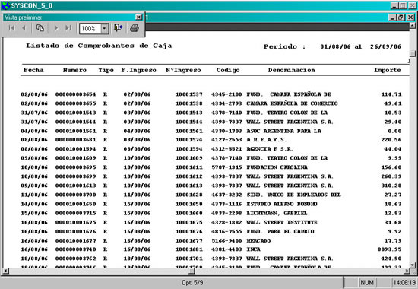Restore the inner document window
Viewport: 418px width, 289px height.
pyautogui.click(x=401, y=17)
